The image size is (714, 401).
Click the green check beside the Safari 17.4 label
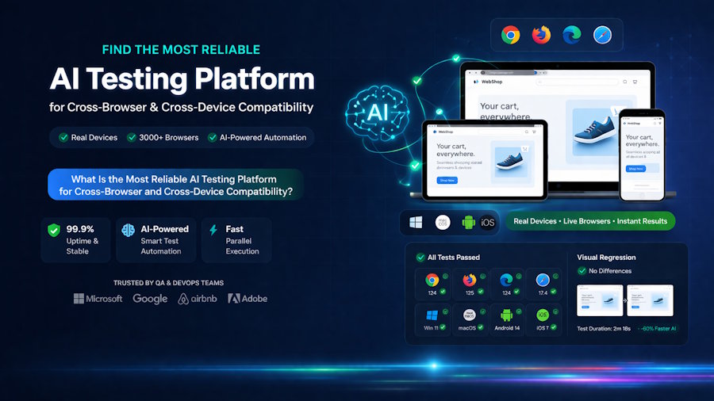pos(554,292)
